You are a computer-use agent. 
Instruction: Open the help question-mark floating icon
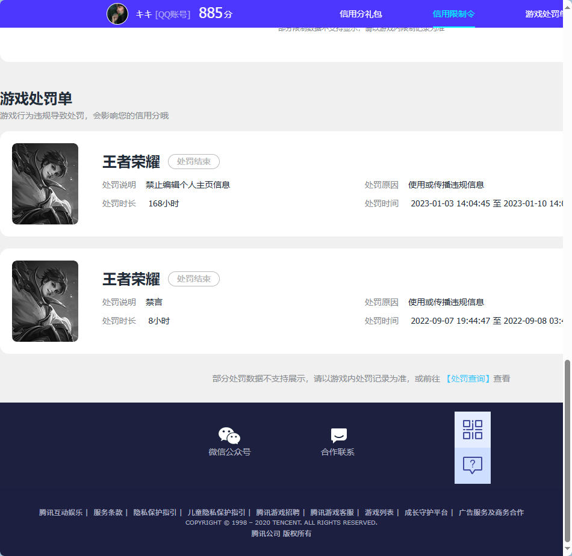tap(473, 466)
